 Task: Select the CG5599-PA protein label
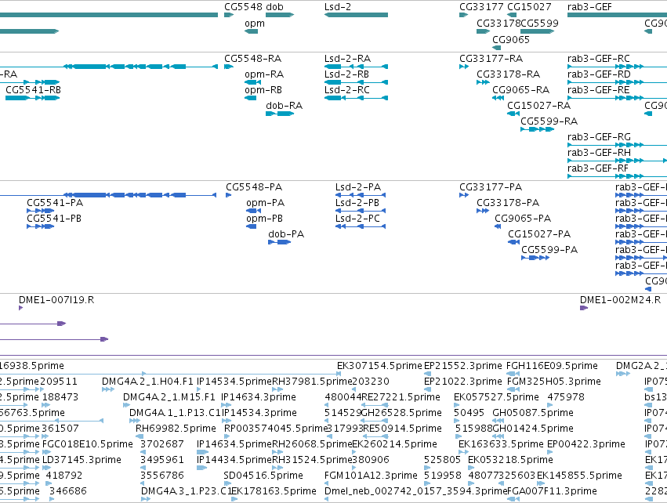(x=549, y=250)
